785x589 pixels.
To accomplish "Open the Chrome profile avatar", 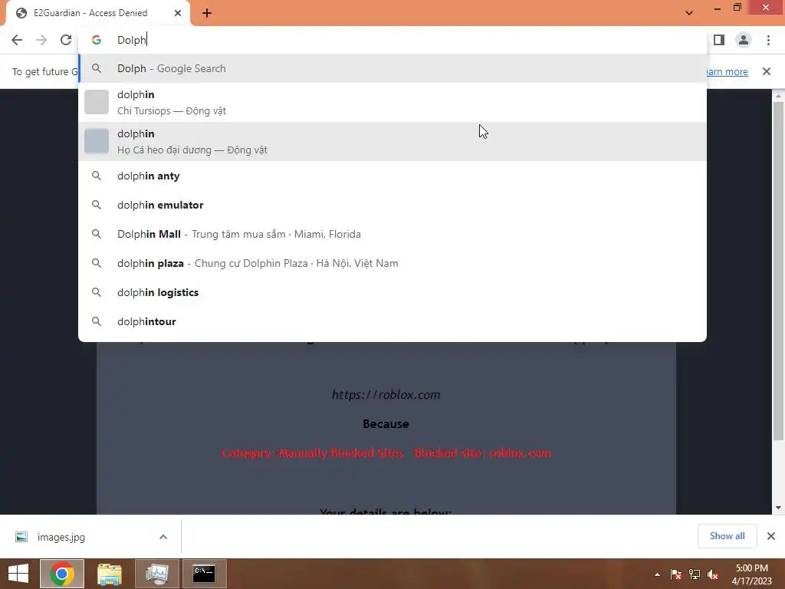I will pyautogui.click(x=744, y=40).
